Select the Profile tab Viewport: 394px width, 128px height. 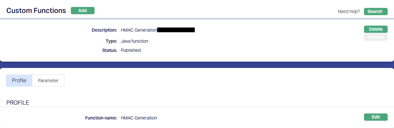[19, 81]
